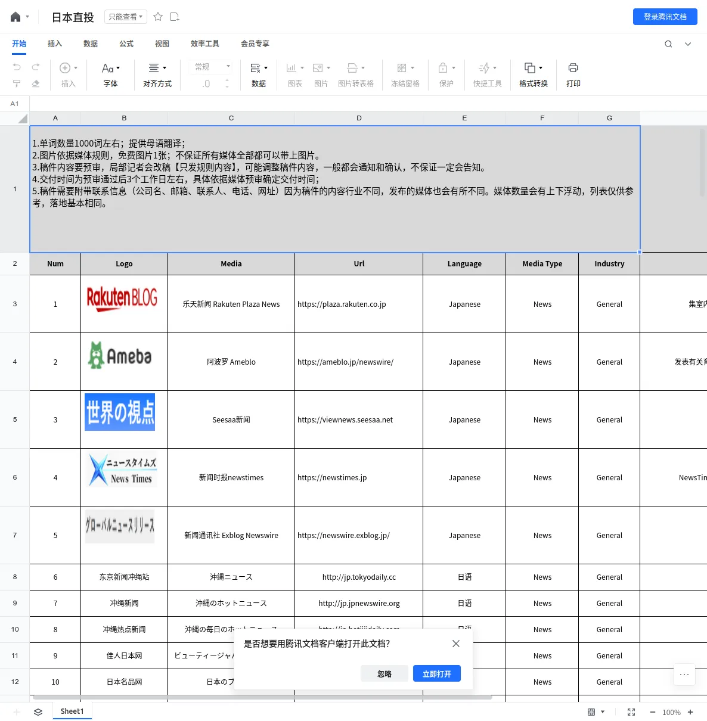Collapse the ribbon with the chevron icon
This screenshot has width=707, height=721.
[x=688, y=43]
